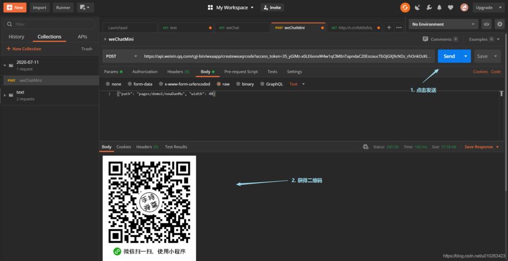Open the Send button dropdown arrow
Screen dimensions: 508x261
coord(466,56)
